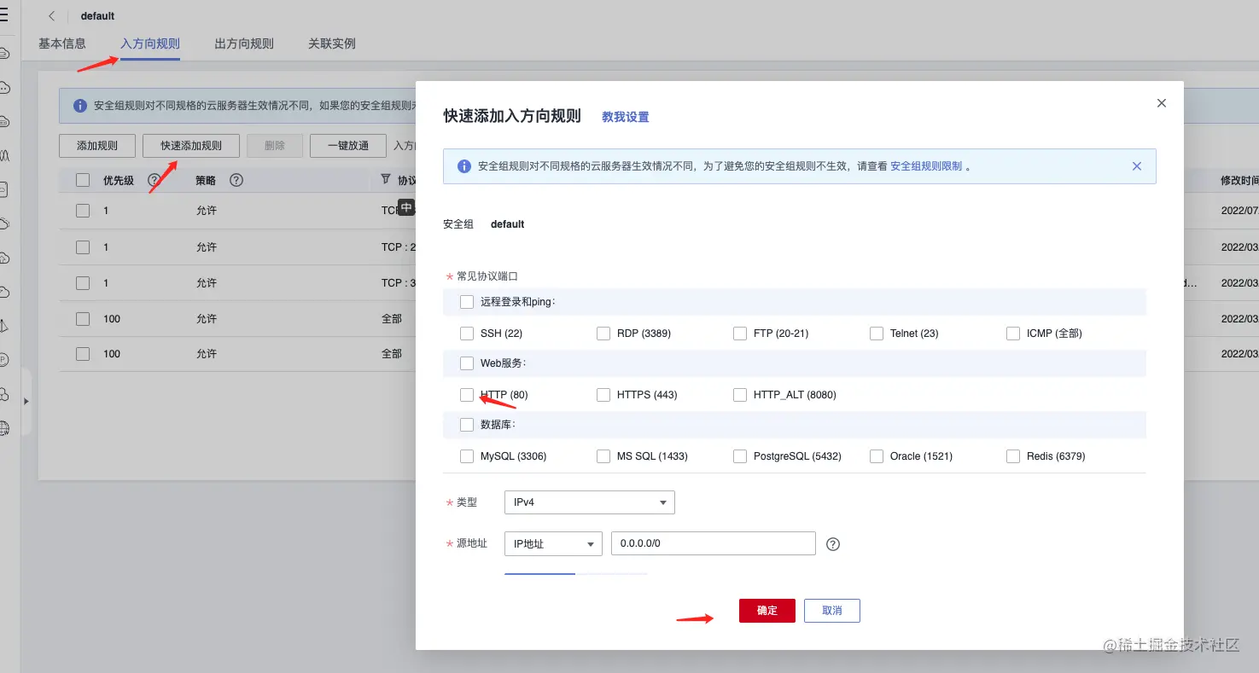Close the 快速添加入方向规则 dialog

pos(1161,103)
